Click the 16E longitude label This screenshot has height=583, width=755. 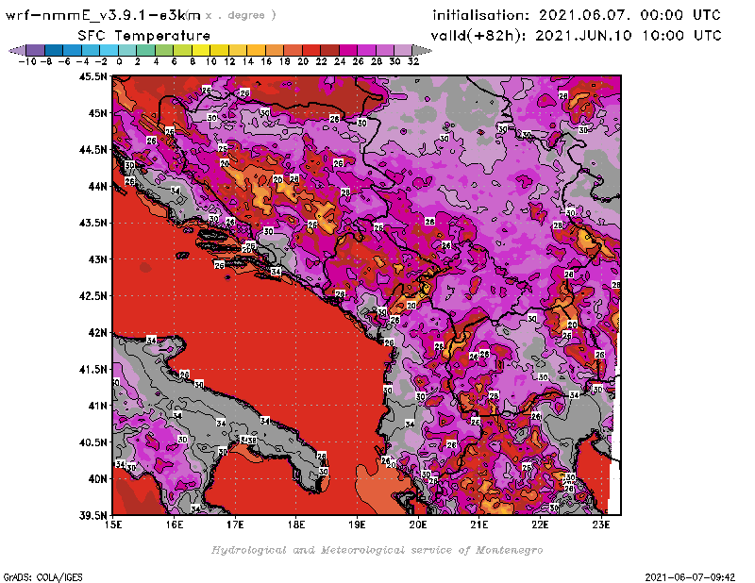click(x=175, y=525)
